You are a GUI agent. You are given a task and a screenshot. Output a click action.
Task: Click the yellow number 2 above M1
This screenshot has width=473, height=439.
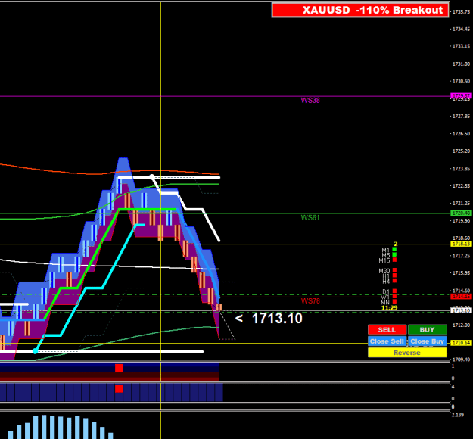(396, 244)
